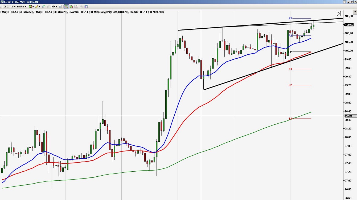Screen dimensions: 357x200
Task: Click the green multi-chart portfolio icon
Action: (x=71, y=6)
